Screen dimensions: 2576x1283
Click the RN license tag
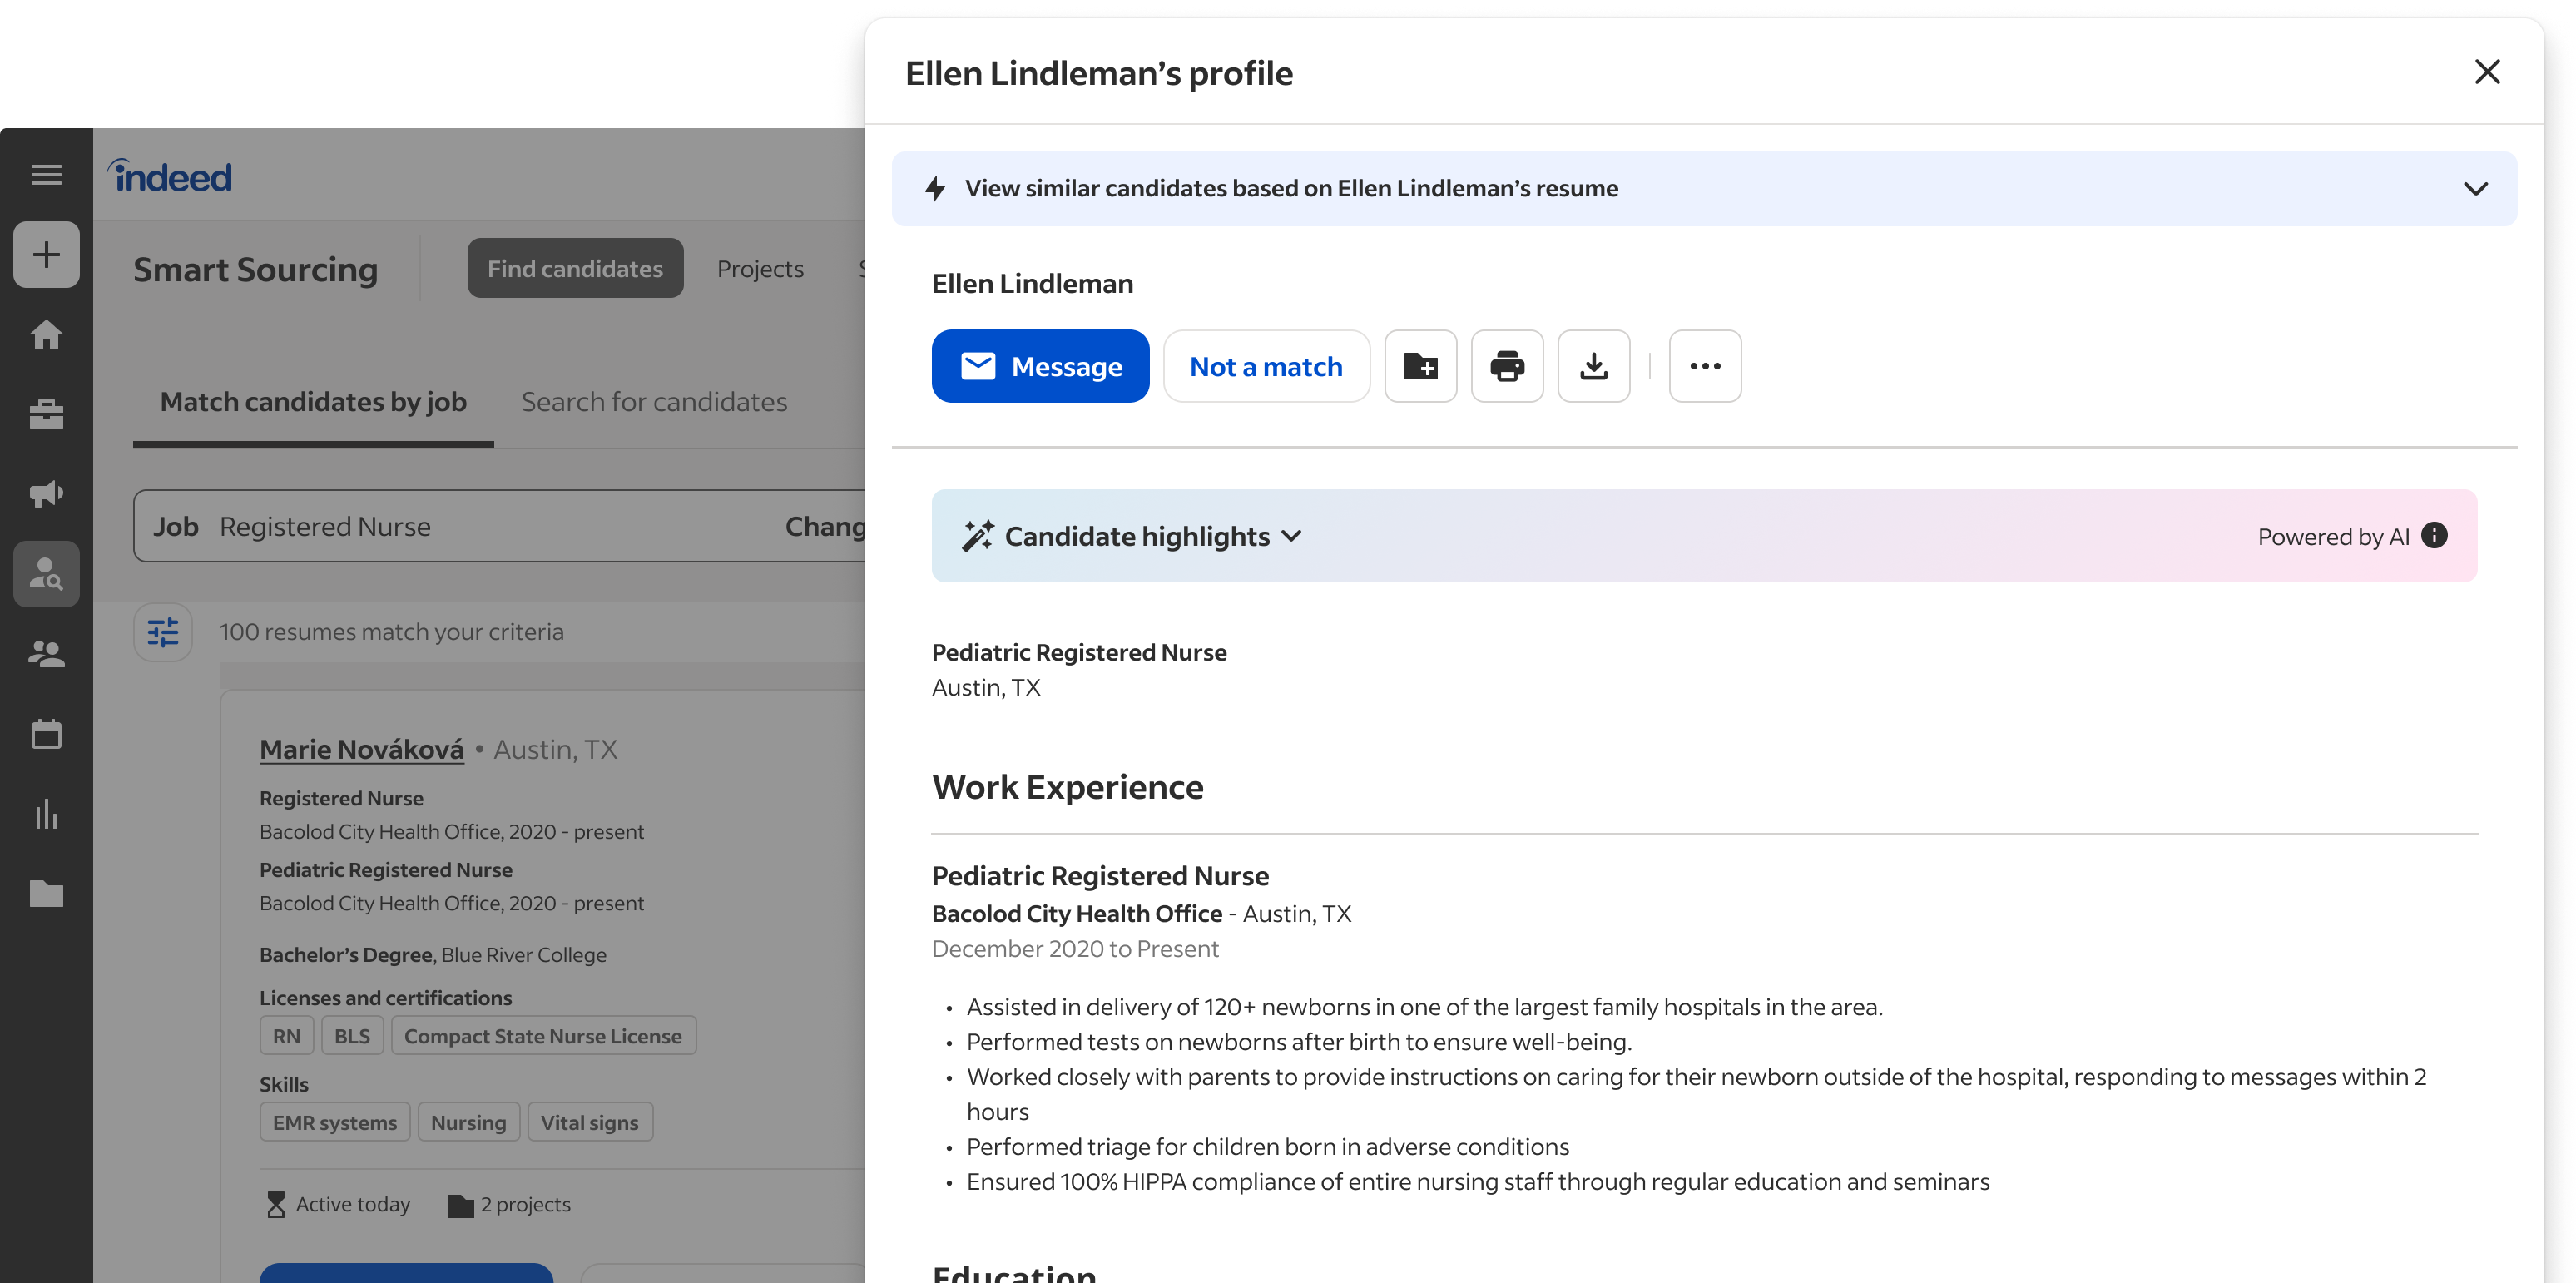point(287,1036)
